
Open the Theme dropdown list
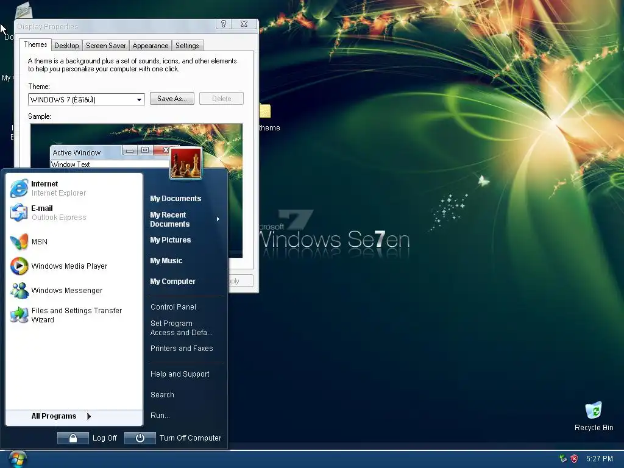point(139,99)
